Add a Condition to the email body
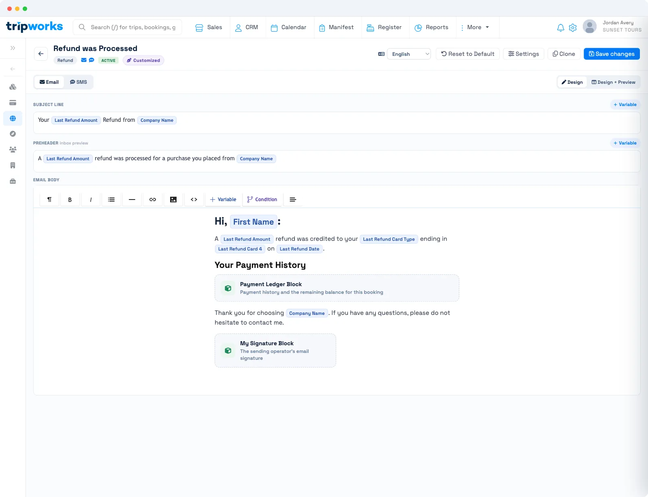This screenshot has height=497, width=648. pos(262,200)
